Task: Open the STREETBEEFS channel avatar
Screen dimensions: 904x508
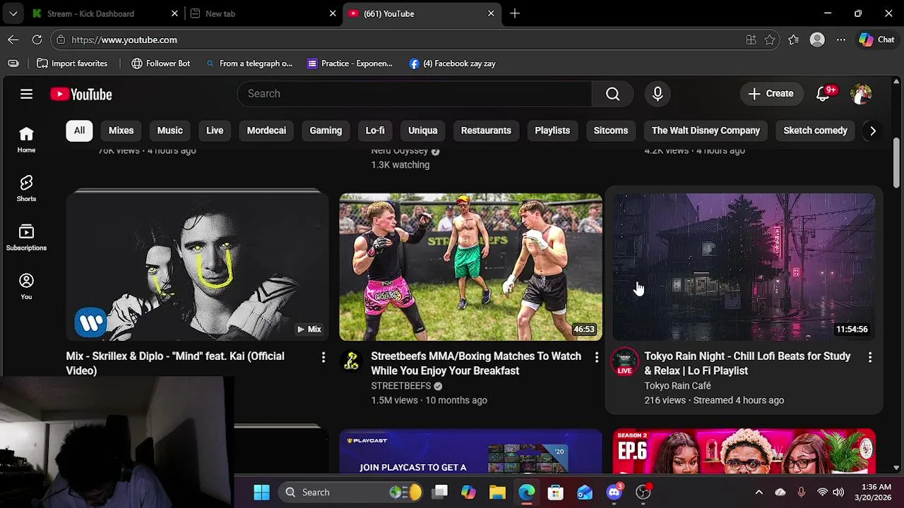Action: [x=352, y=361]
